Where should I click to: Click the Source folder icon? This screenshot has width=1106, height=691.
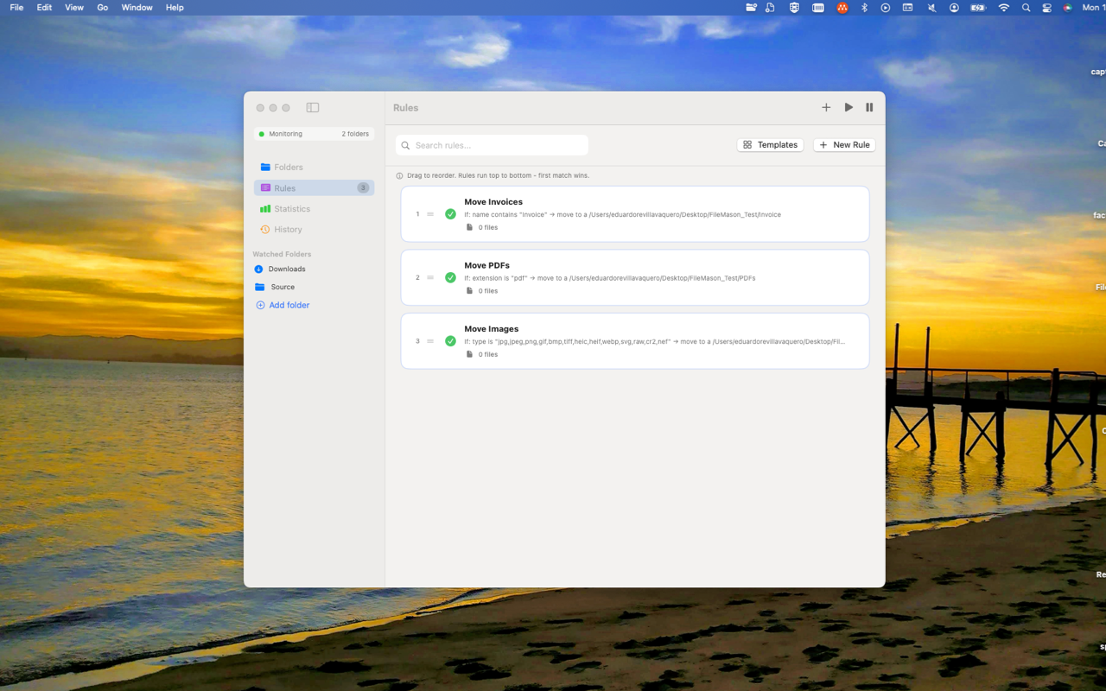[259, 287]
